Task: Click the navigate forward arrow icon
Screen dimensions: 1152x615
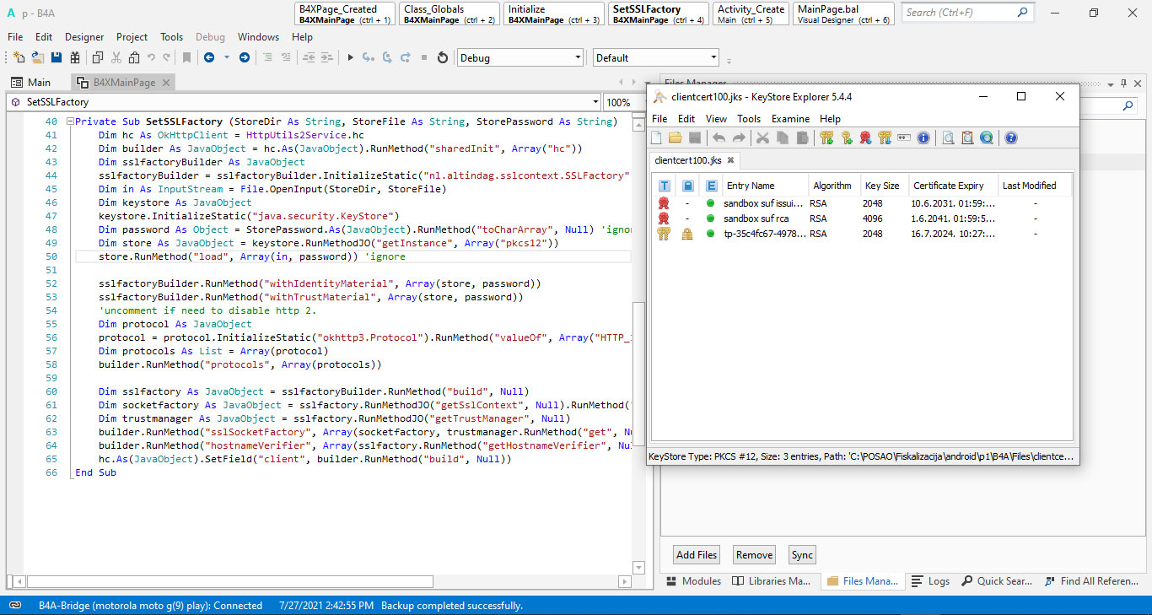Action: pos(245,58)
